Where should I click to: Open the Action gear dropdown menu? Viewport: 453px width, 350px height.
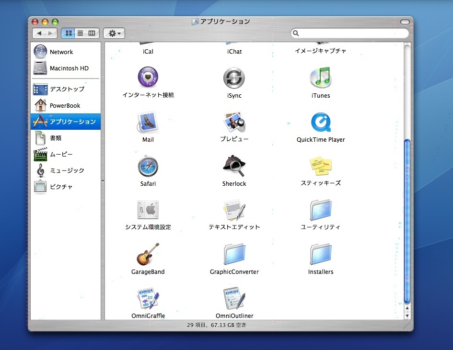point(114,33)
